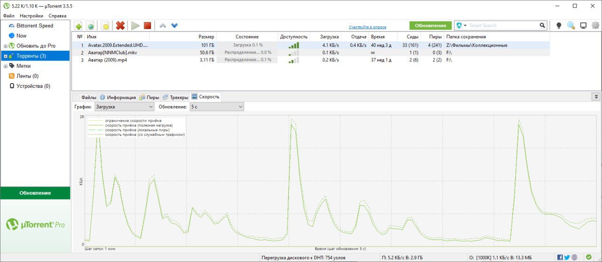Open preferences gear icon

tap(595, 26)
